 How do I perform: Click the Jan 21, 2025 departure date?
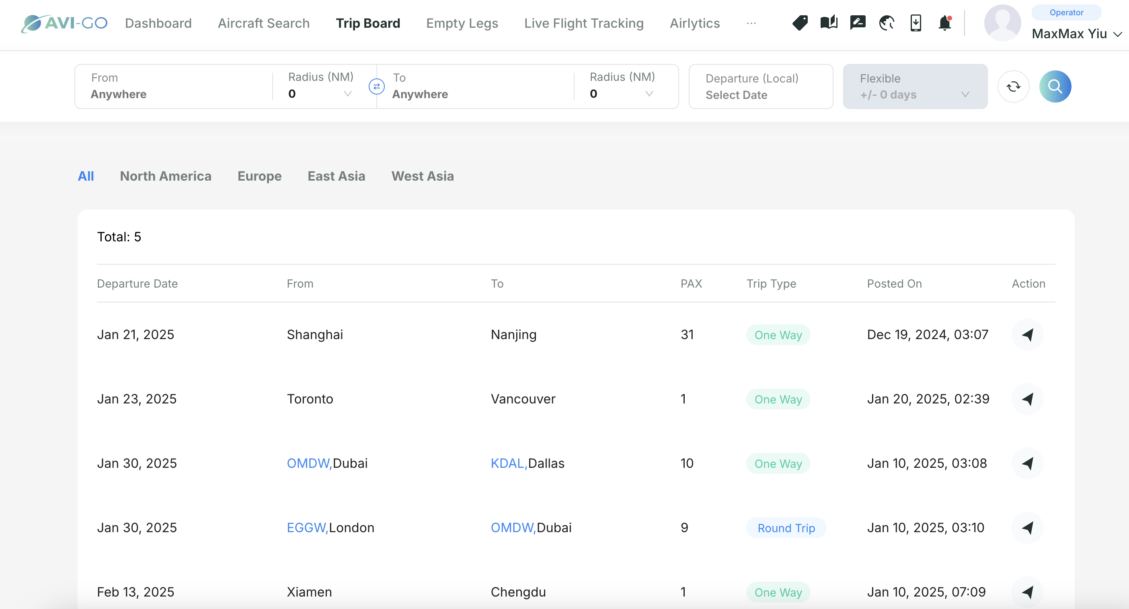click(x=135, y=335)
